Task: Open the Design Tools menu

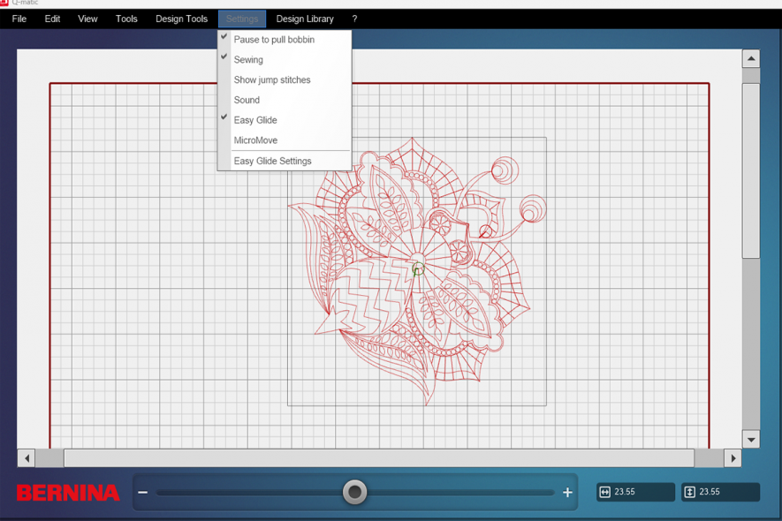Action: pos(181,18)
